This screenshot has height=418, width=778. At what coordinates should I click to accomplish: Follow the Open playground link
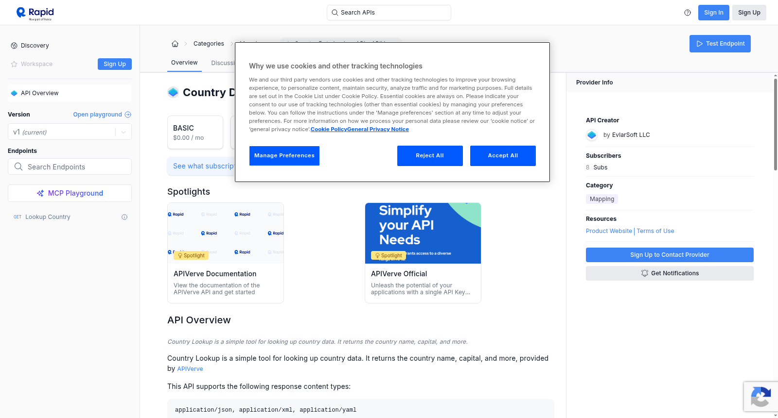click(102, 115)
